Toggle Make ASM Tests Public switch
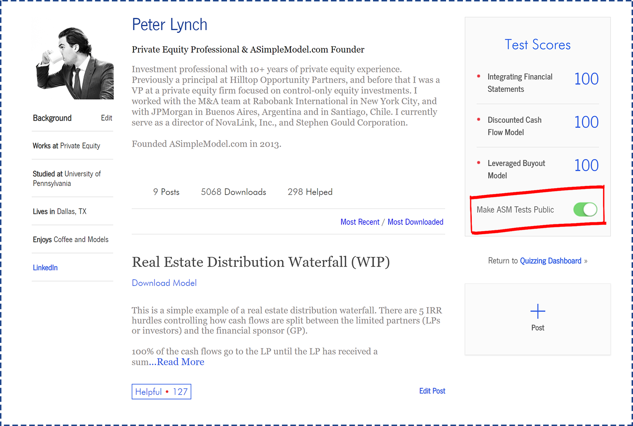This screenshot has width=633, height=426. click(x=585, y=210)
